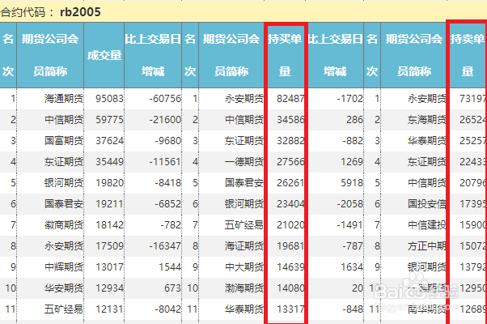Click the change value -8042
Viewport: 487px width, 324px height.
pyautogui.click(x=167, y=309)
